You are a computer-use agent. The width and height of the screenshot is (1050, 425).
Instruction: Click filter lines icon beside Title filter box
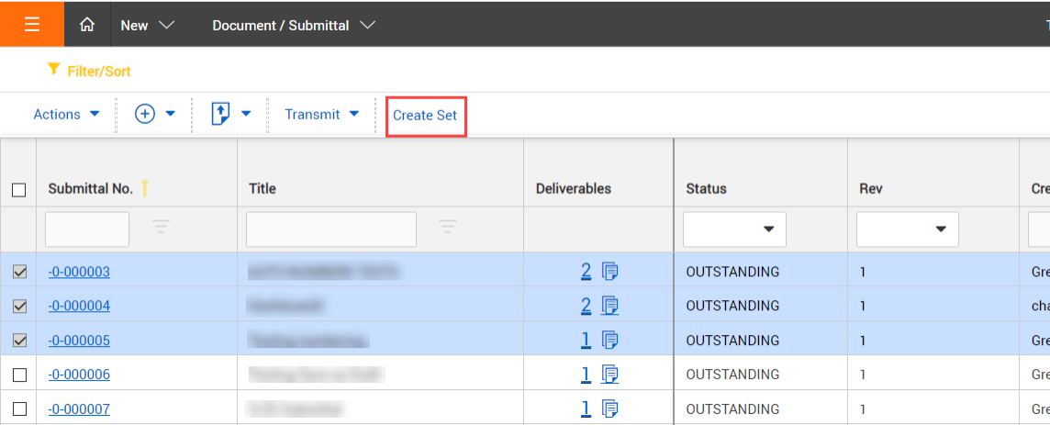(448, 228)
